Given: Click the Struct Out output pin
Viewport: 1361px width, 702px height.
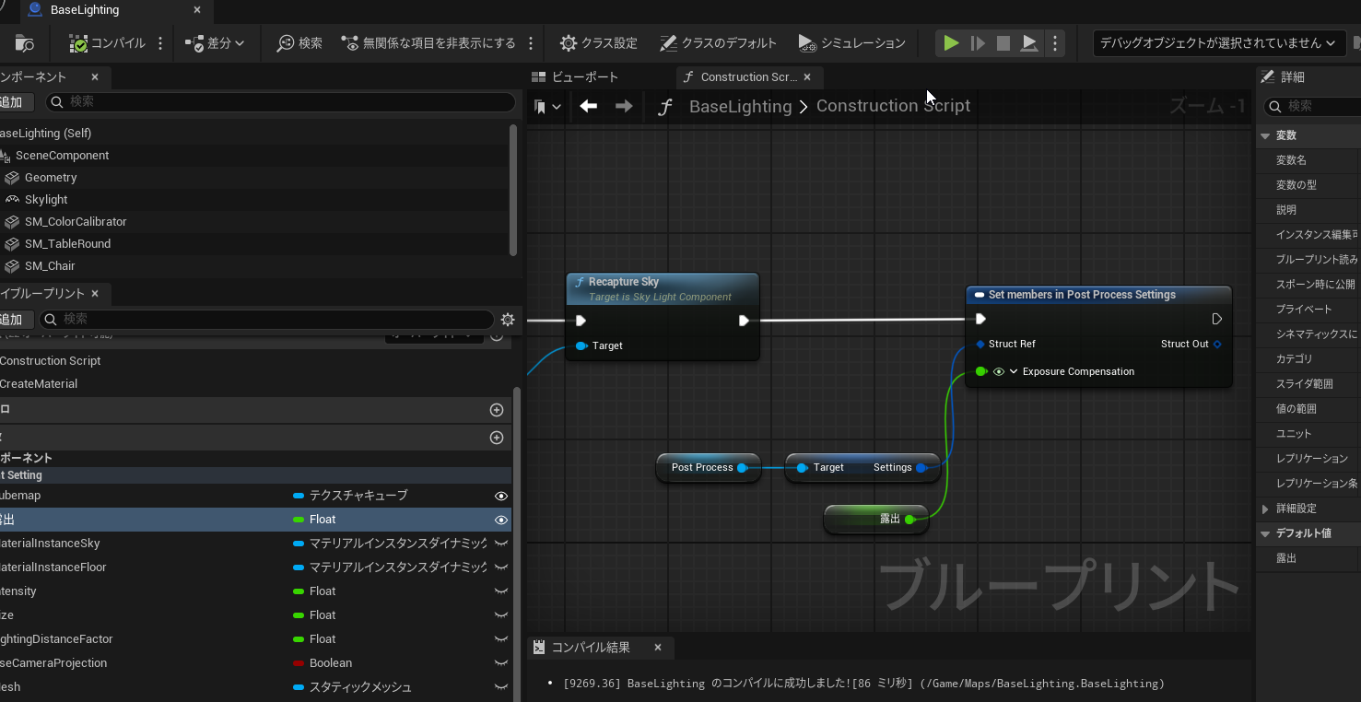Looking at the screenshot, I should point(1217,344).
